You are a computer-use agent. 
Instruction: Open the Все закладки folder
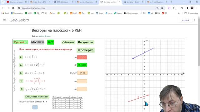pyautogui.click(x=191, y=13)
